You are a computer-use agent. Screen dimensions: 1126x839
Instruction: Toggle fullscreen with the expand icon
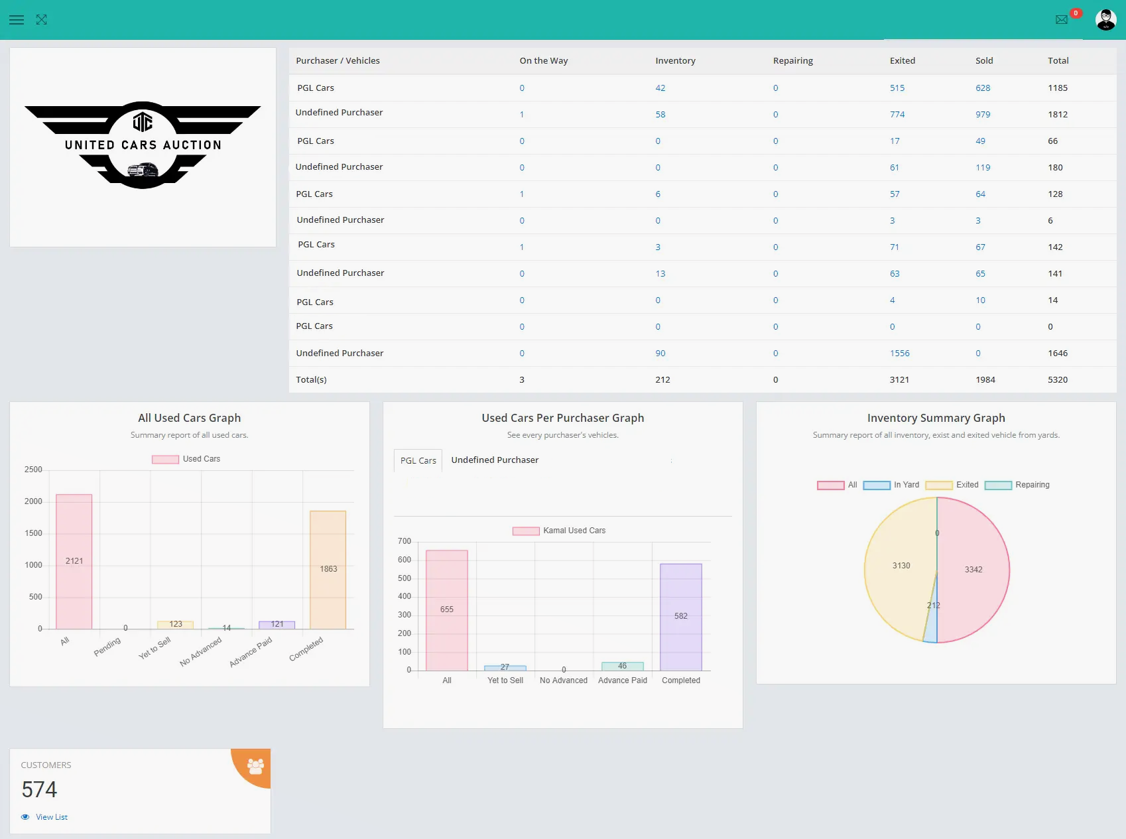click(42, 20)
